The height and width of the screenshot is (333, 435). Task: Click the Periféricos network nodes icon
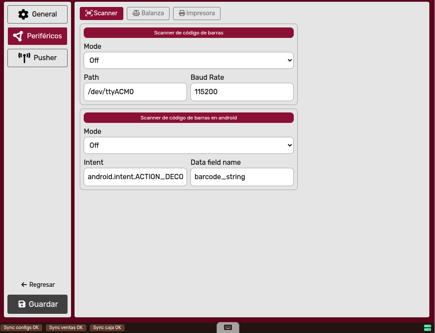tap(18, 36)
